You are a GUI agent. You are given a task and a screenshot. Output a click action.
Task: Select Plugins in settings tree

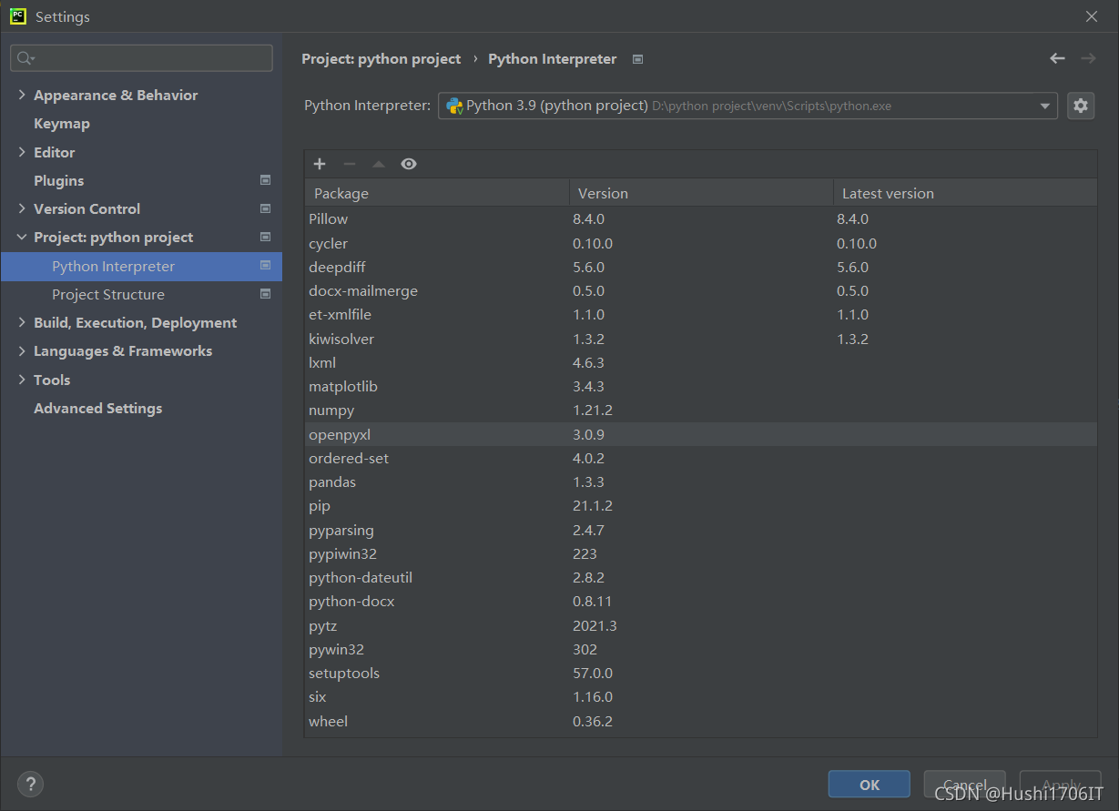click(x=58, y=180)
